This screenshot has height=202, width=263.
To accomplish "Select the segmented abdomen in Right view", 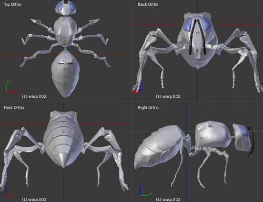I will click(x=159, y=146).
